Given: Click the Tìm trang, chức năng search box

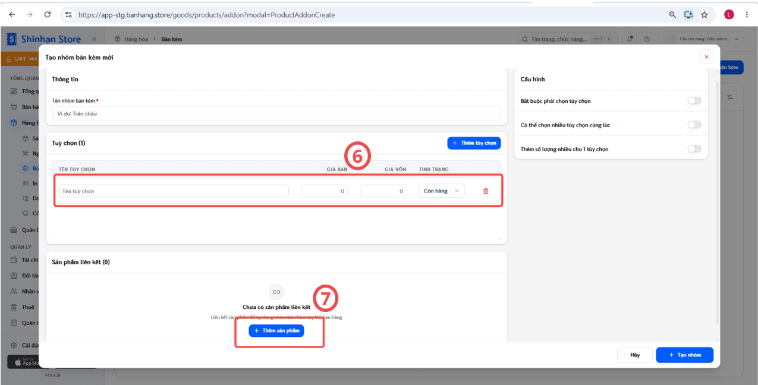Looking at the screenshot, I should (567, 39).
